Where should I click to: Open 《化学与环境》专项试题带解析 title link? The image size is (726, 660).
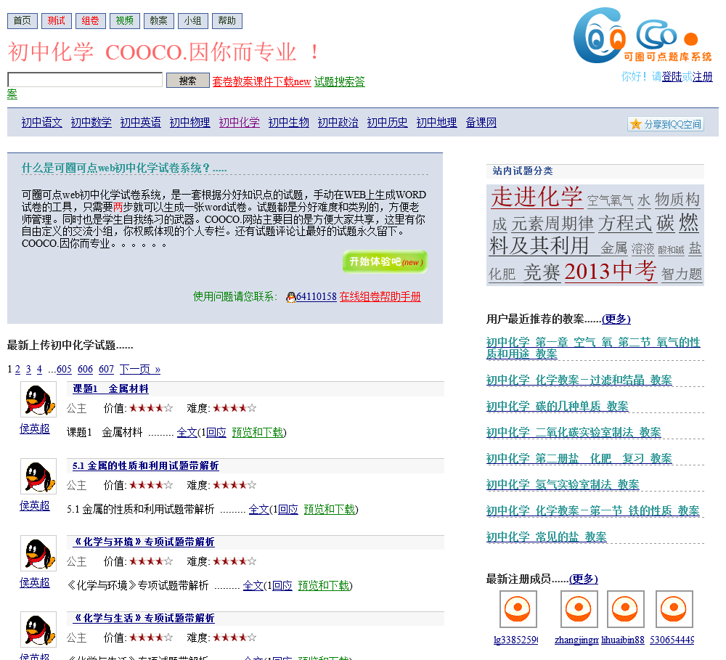pyautogui.click(x=144, y=542)
